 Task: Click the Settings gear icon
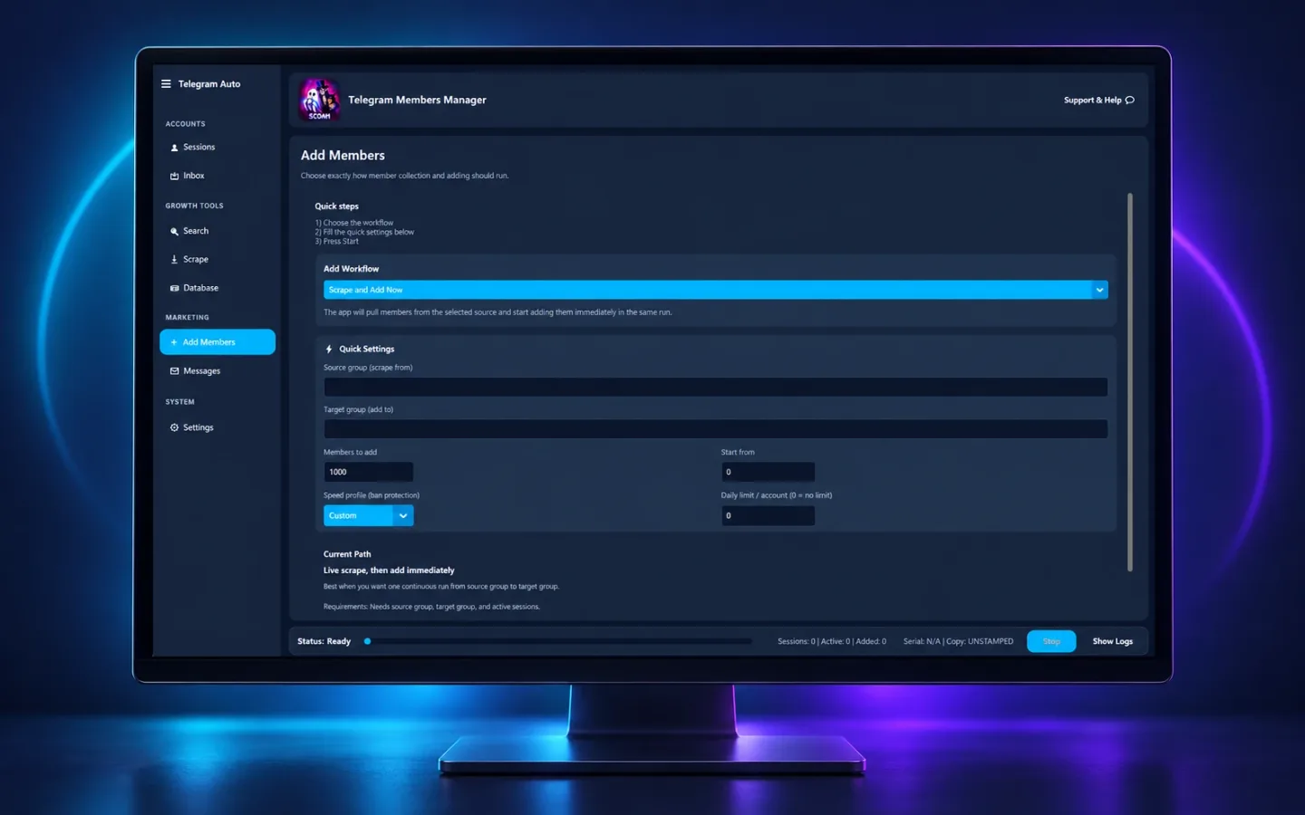[174, 427]
